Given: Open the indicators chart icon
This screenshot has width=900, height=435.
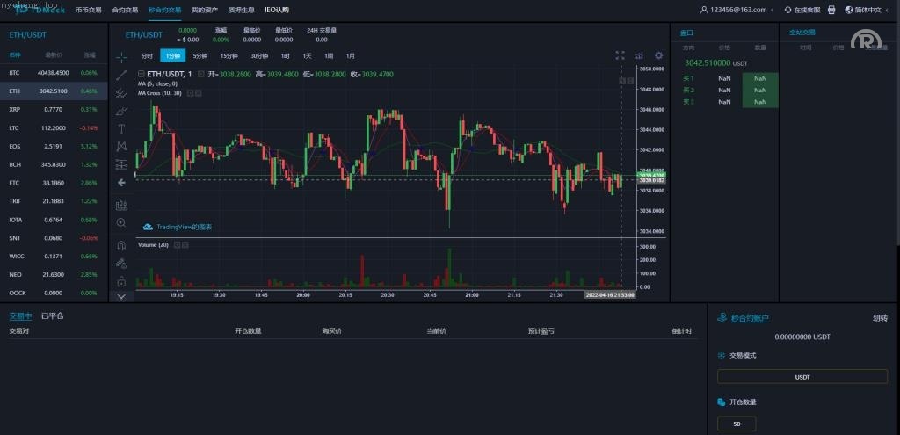Looking at the screenshot, I should click(x=639, y=55).
